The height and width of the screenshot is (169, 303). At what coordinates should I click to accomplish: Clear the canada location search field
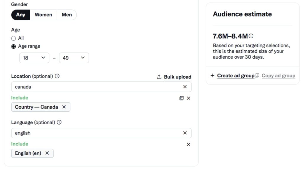pyautogui.click(x=185, y=87)
